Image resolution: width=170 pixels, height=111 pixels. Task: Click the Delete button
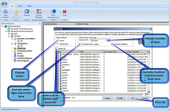108,98
